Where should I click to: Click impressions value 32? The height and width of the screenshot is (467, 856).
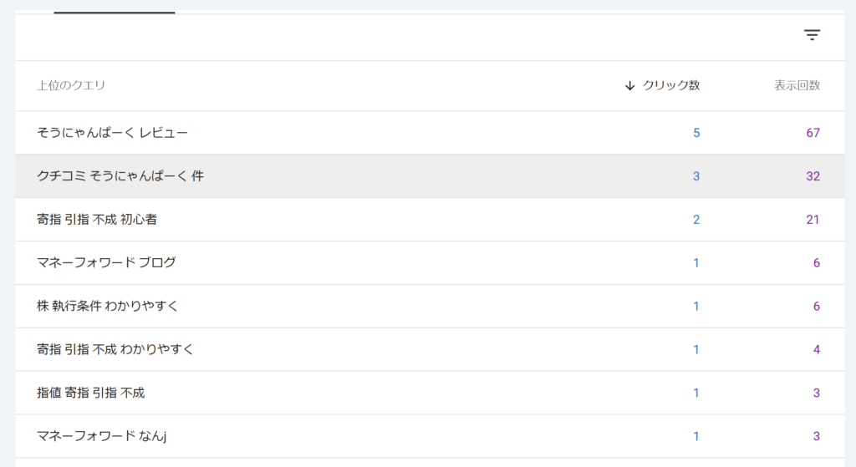coord(813,176)
